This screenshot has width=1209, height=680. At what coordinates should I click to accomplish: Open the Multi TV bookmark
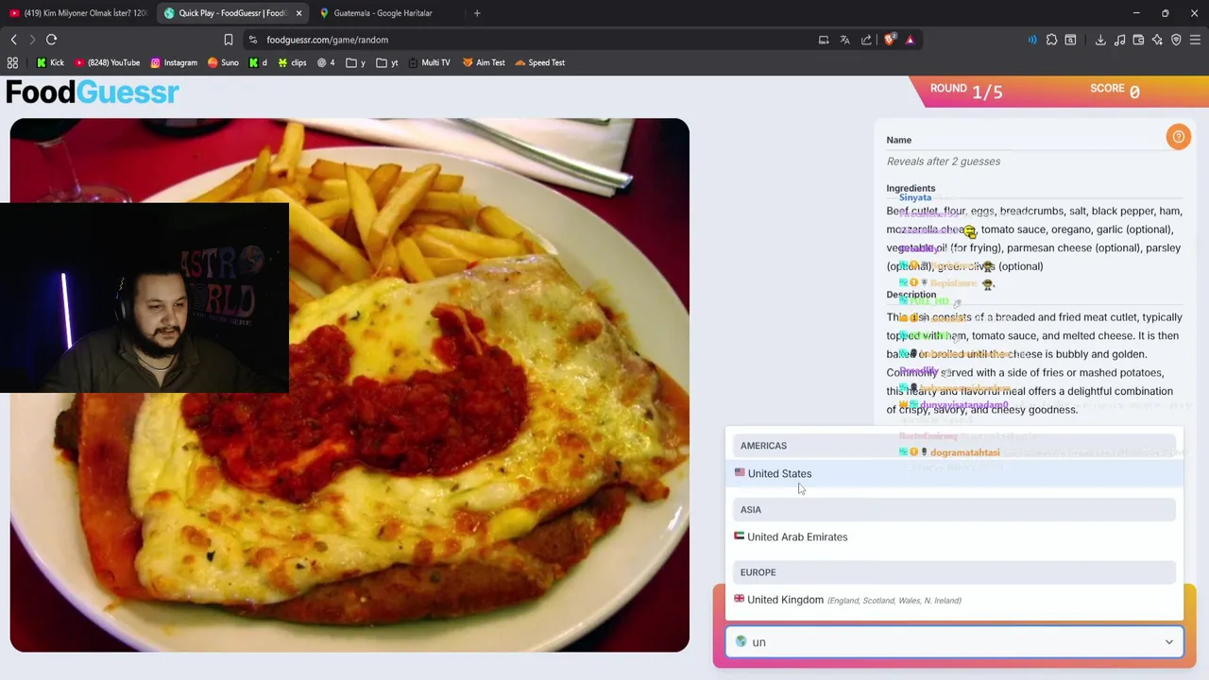click(x=429, y=62)
